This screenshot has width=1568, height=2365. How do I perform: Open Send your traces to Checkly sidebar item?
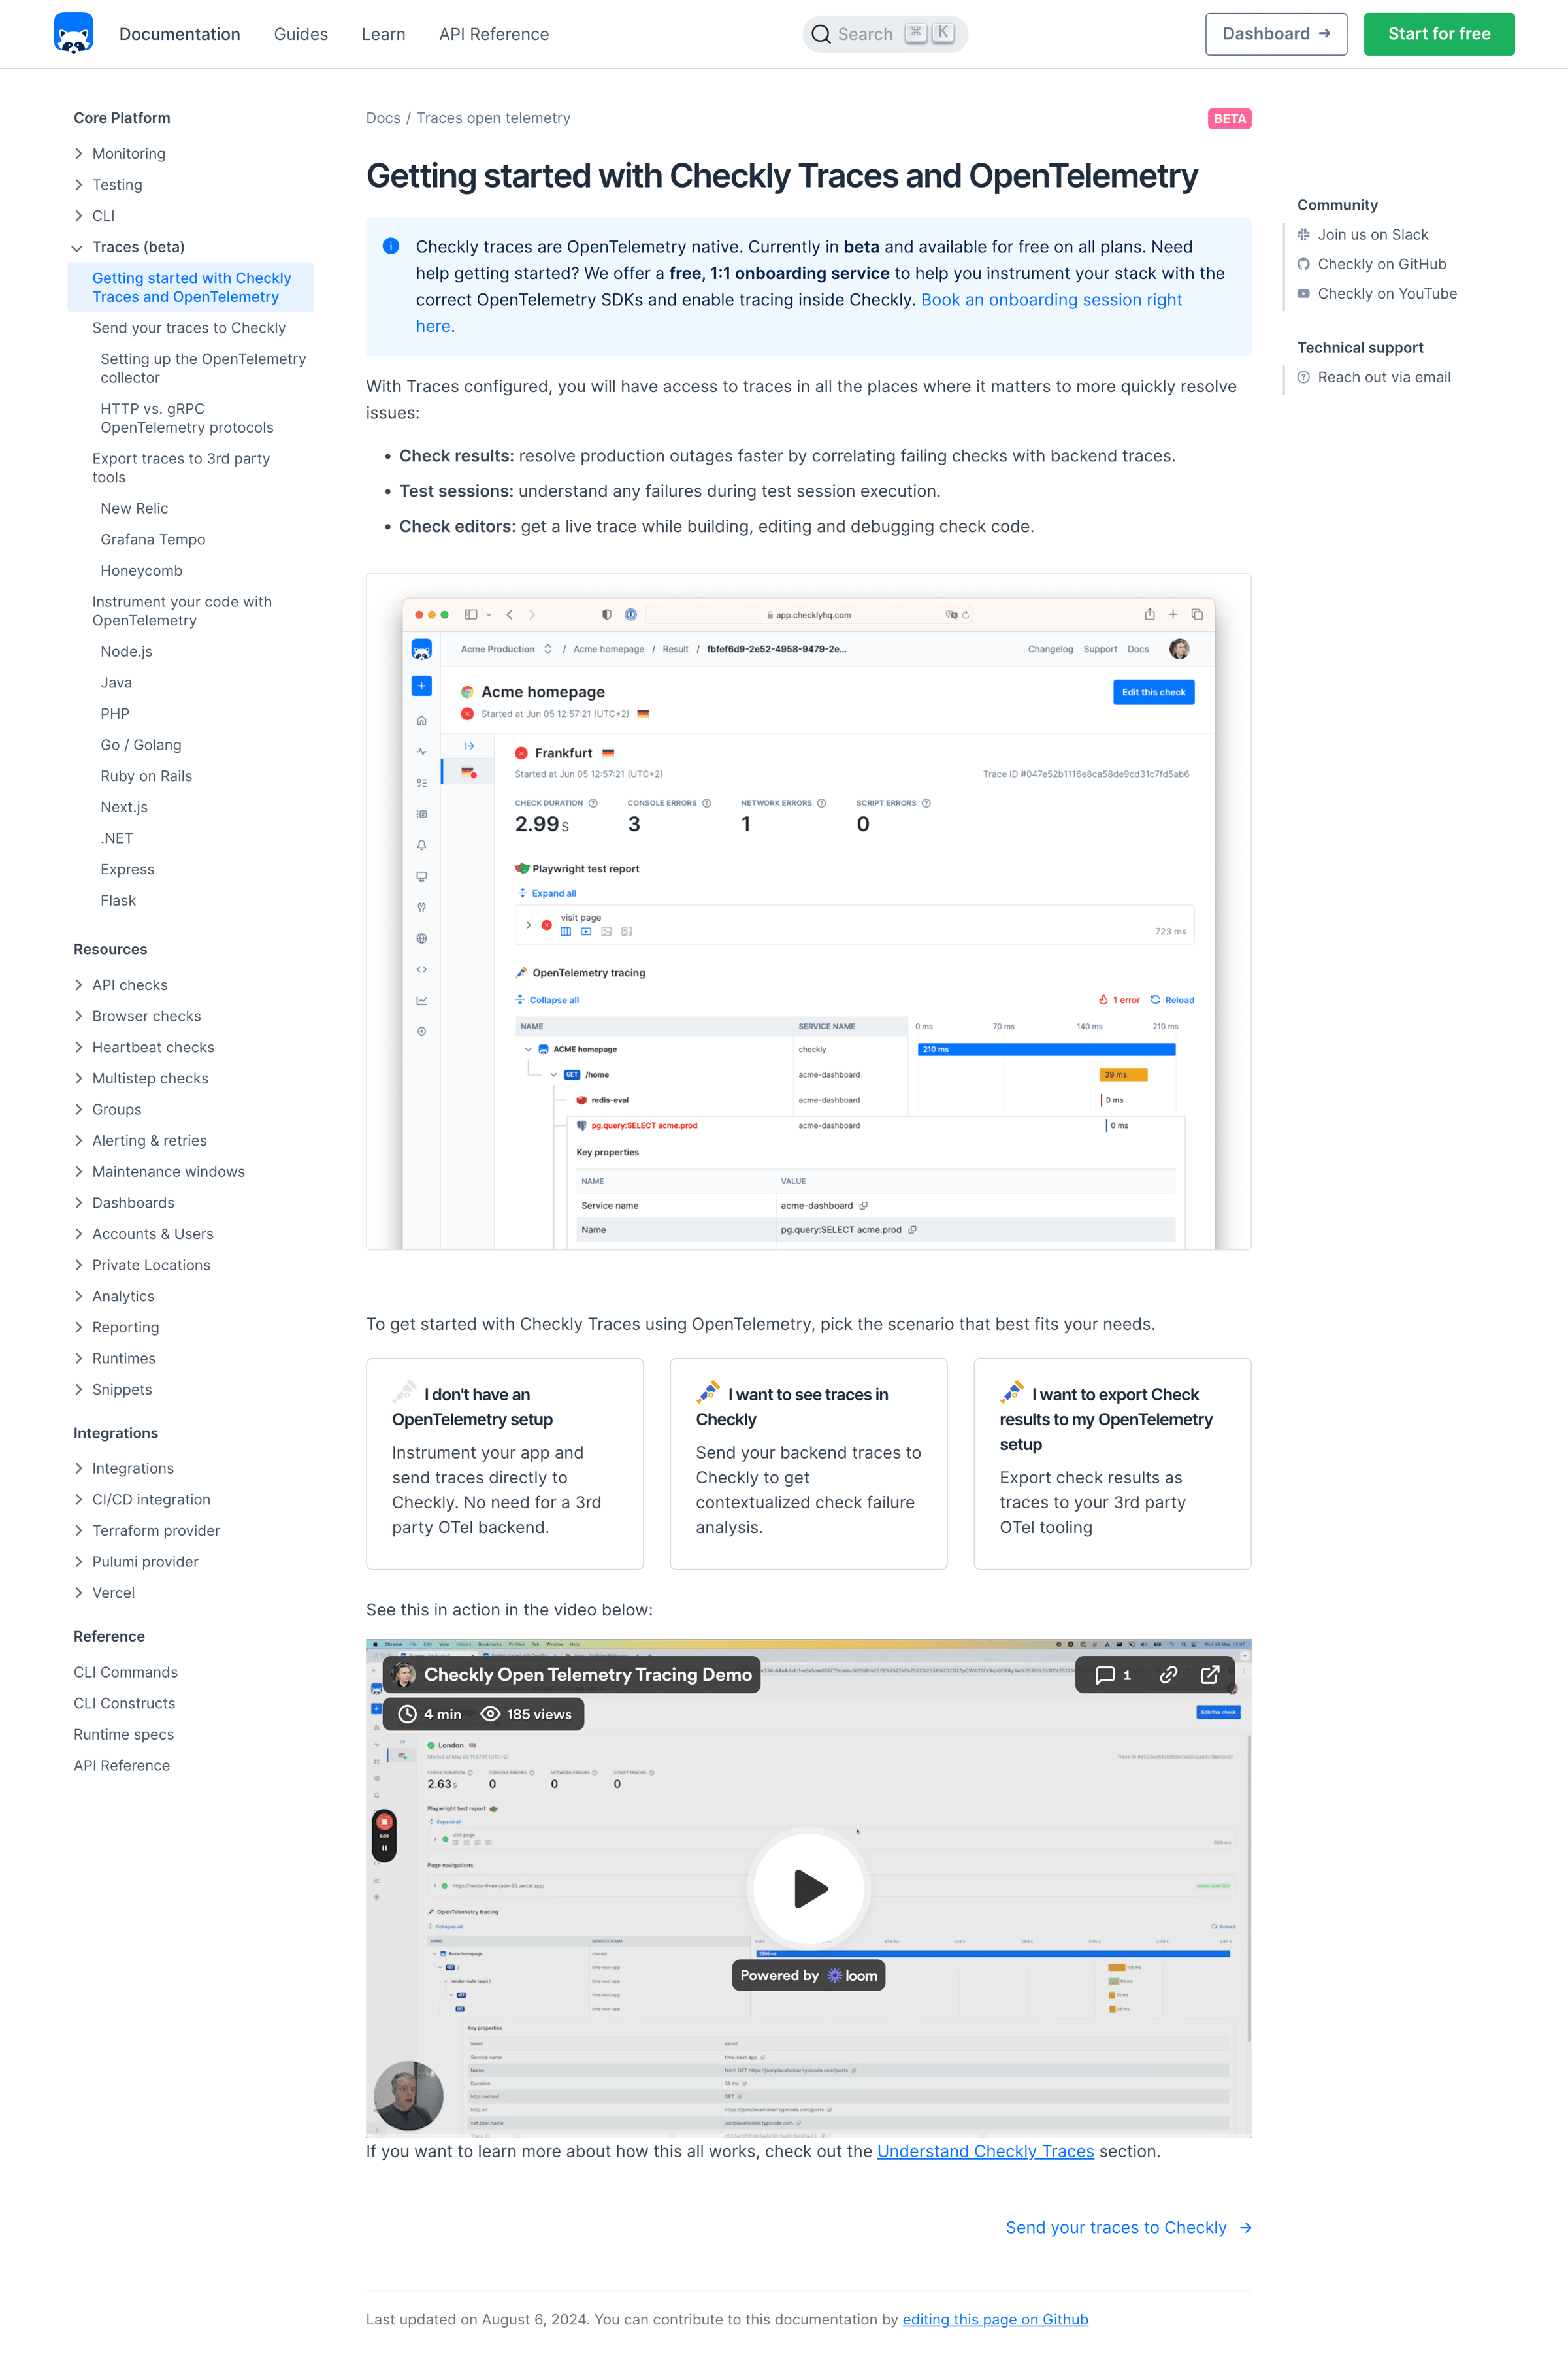(x=189, y=328)
